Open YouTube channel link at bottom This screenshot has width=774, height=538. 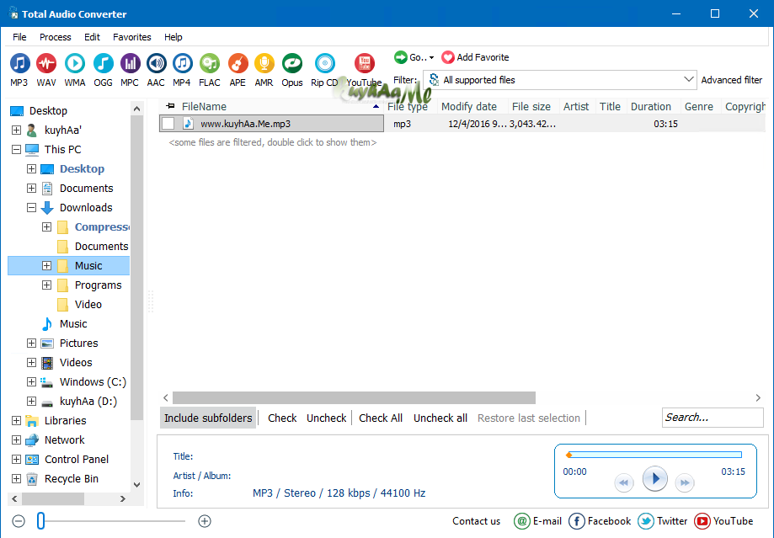(723, 521)
